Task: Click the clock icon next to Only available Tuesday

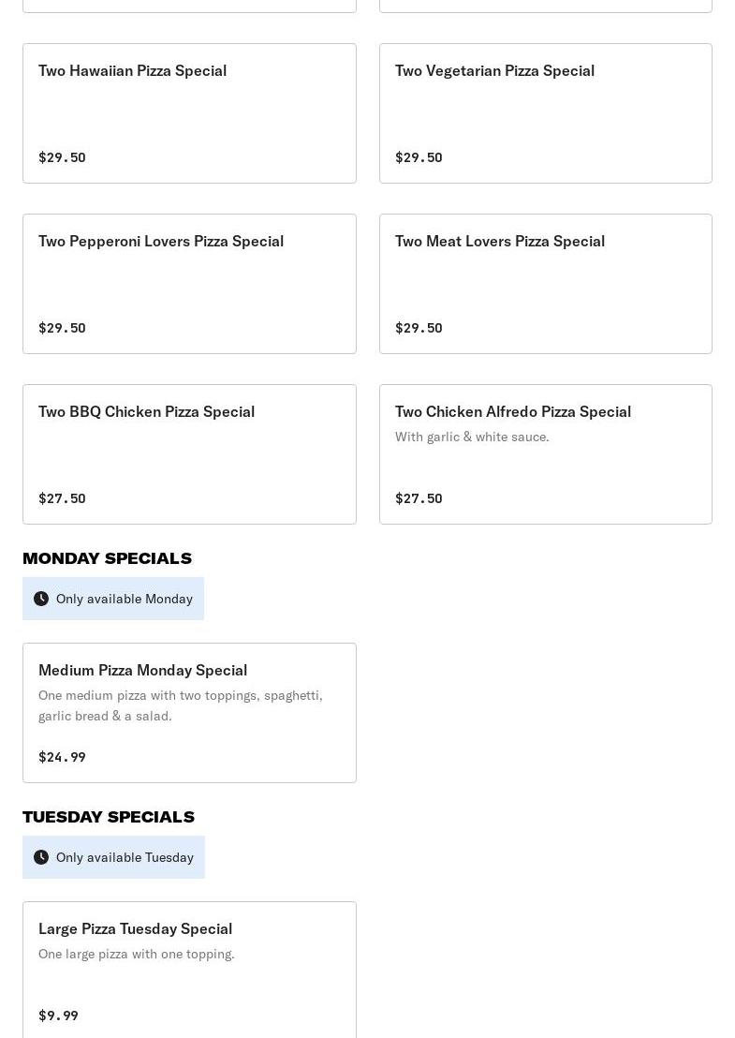Action: (x=41, y=857)
